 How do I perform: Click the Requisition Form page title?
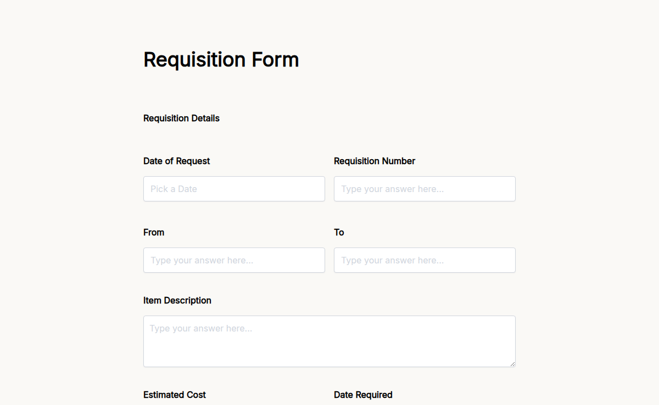[x=221, y=59]
